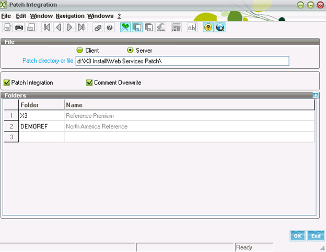The image size is (326, 252).
Task: Select the Server radio button
Action: [131, 51]
